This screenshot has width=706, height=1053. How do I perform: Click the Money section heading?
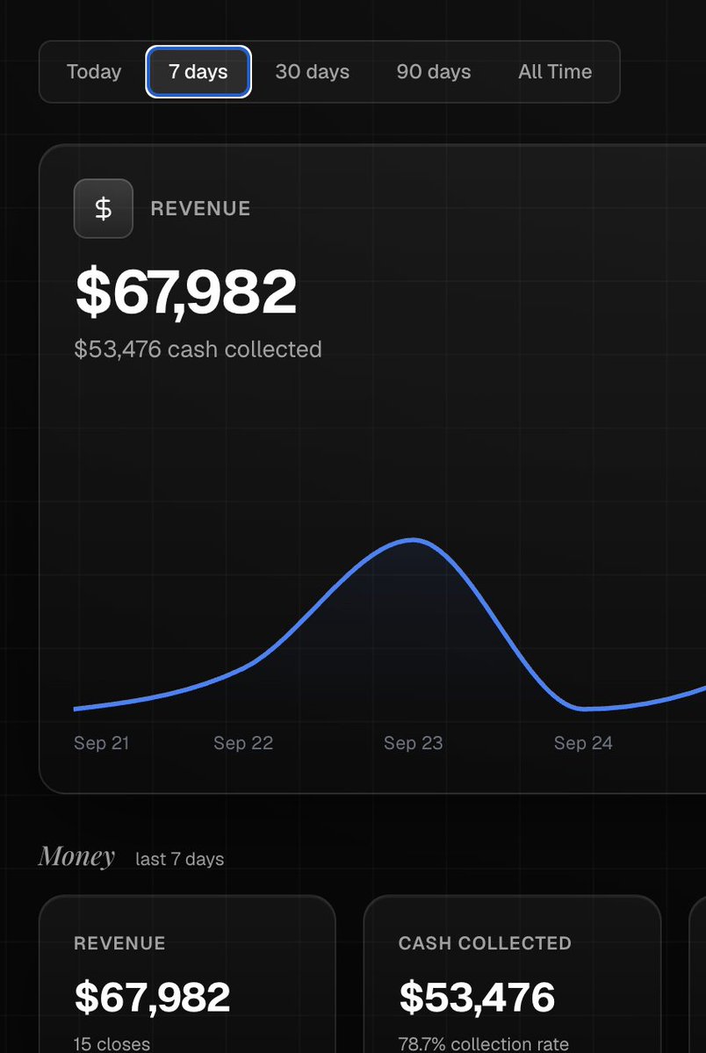(76, 856)
